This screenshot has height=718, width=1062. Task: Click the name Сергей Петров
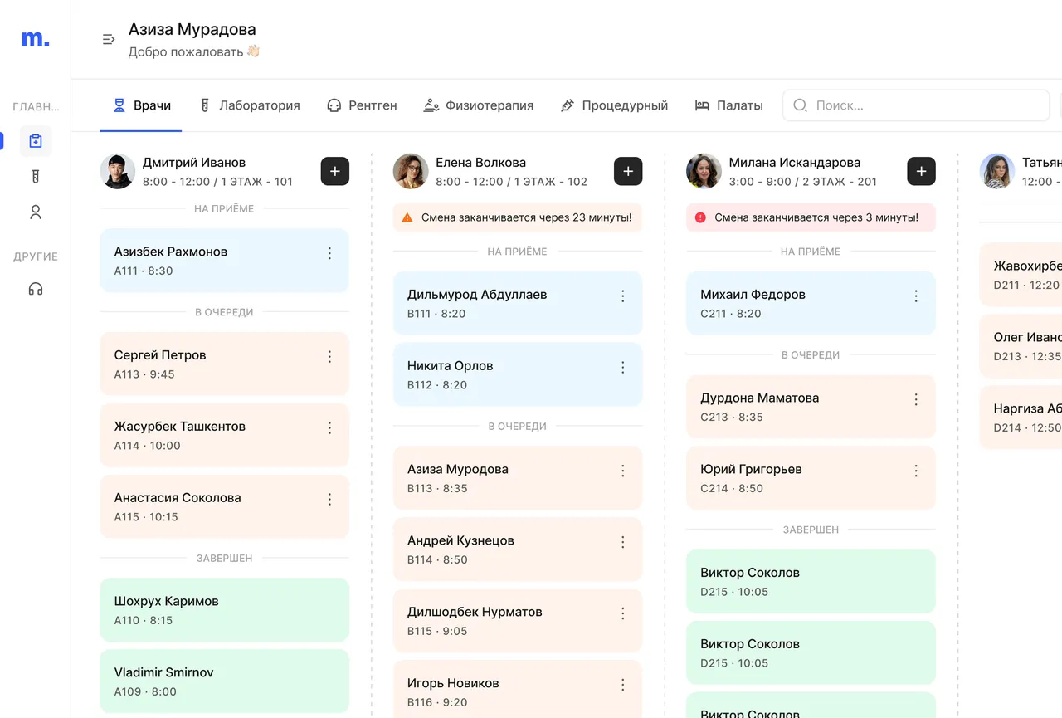(160, 354)
